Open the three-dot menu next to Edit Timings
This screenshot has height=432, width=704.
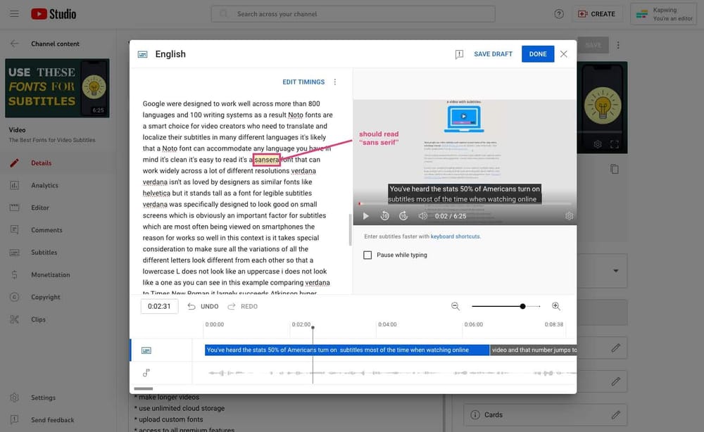click(334, 82)
